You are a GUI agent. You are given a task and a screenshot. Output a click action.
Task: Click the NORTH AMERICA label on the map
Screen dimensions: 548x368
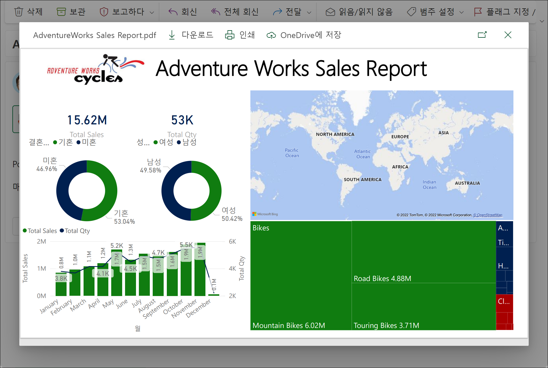335,134
